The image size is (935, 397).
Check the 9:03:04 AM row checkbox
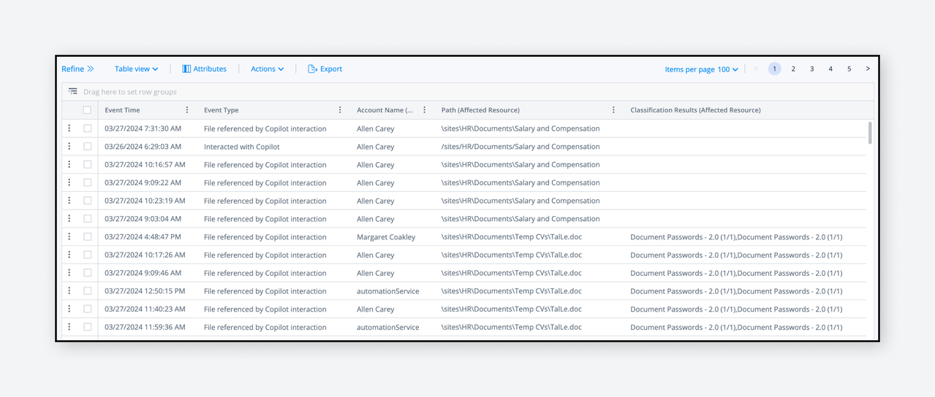(x=87, y=219)
